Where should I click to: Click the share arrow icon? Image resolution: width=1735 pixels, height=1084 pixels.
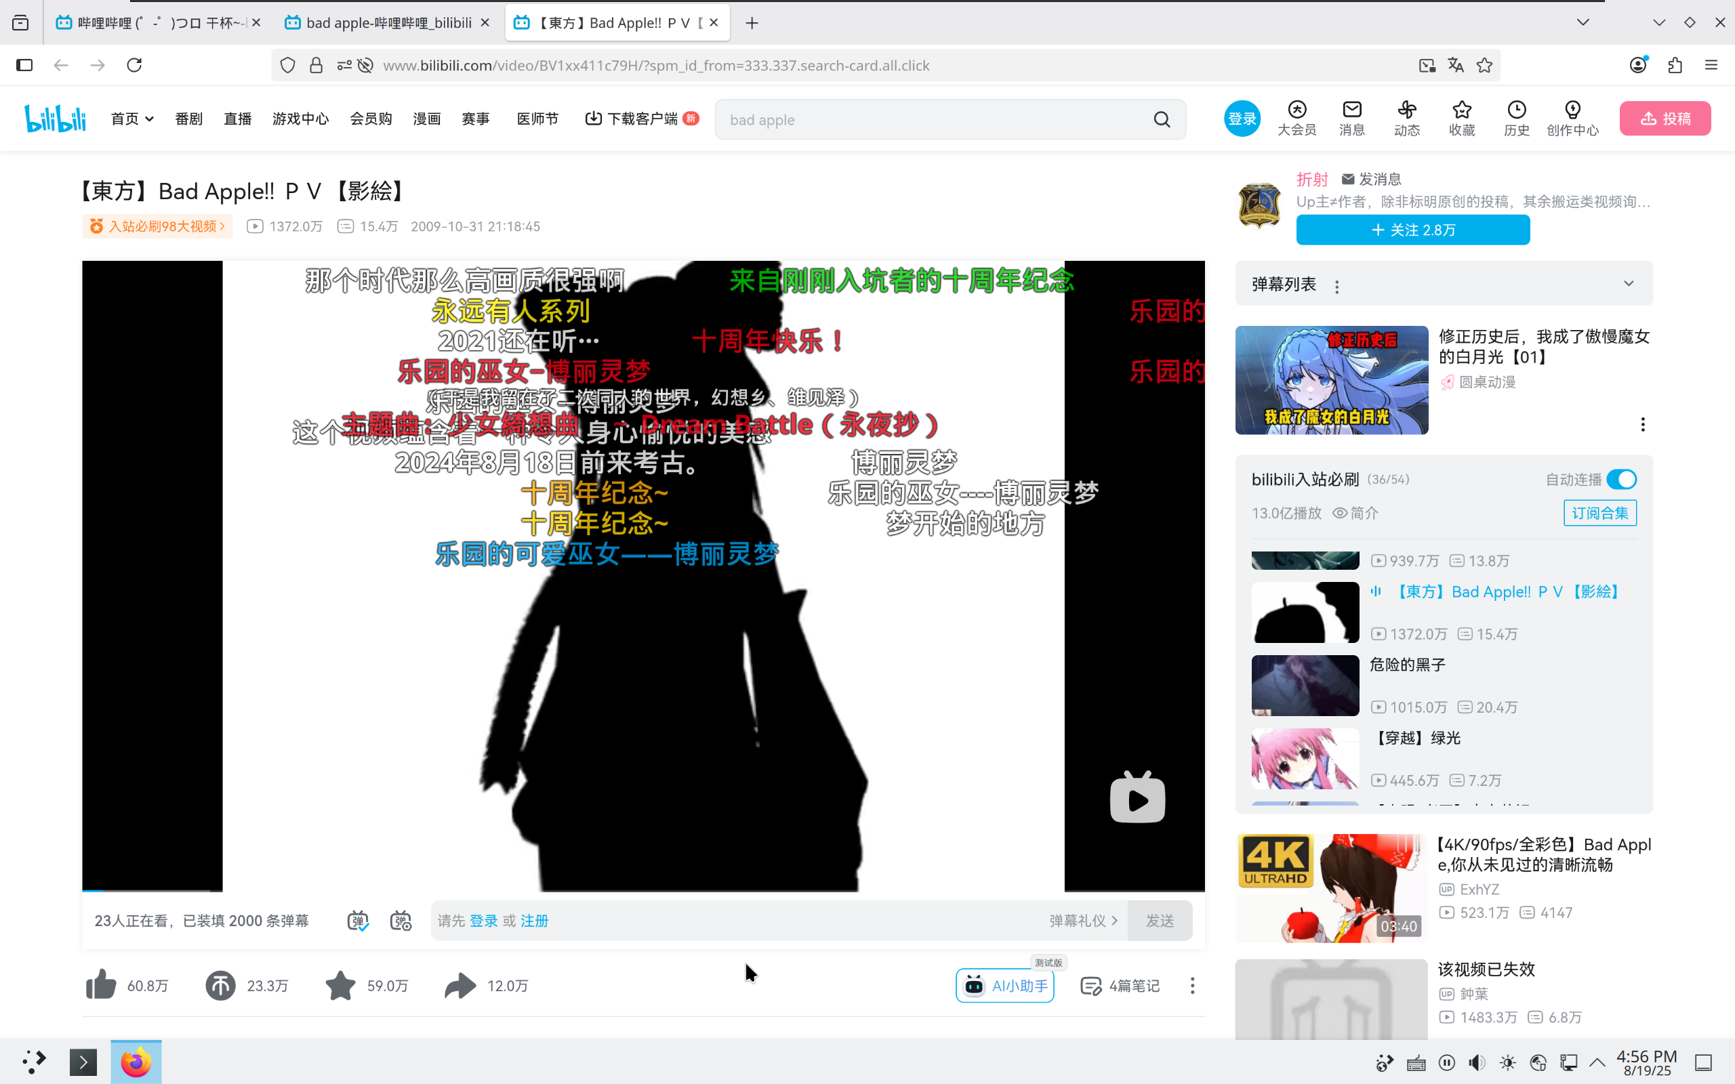click(x=460, y=985)
